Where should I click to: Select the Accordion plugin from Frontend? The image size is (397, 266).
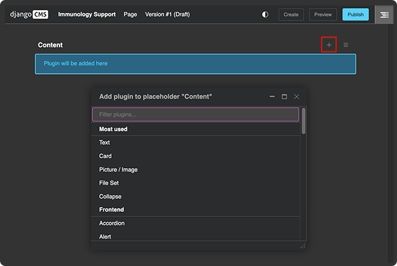(112, 223)
